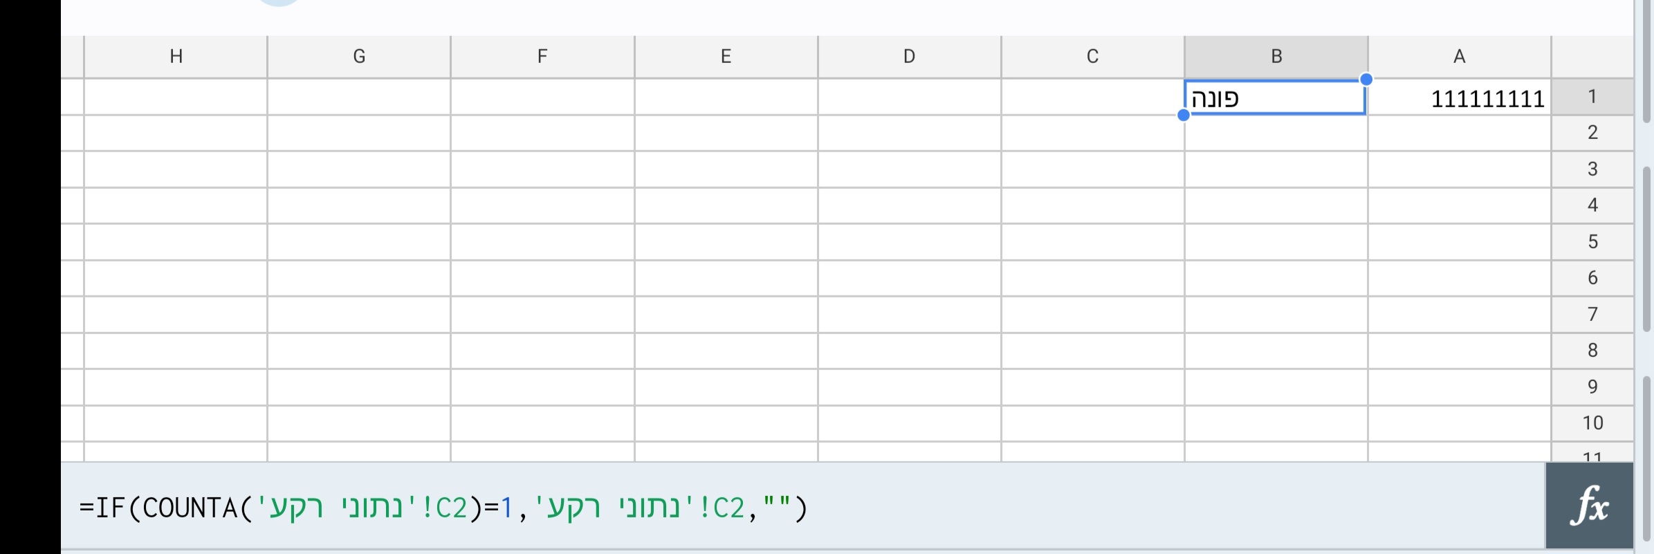The height and width of the screenshot is (554, 1654).
Task: Select an empty cell in column G
Action: 358,205
